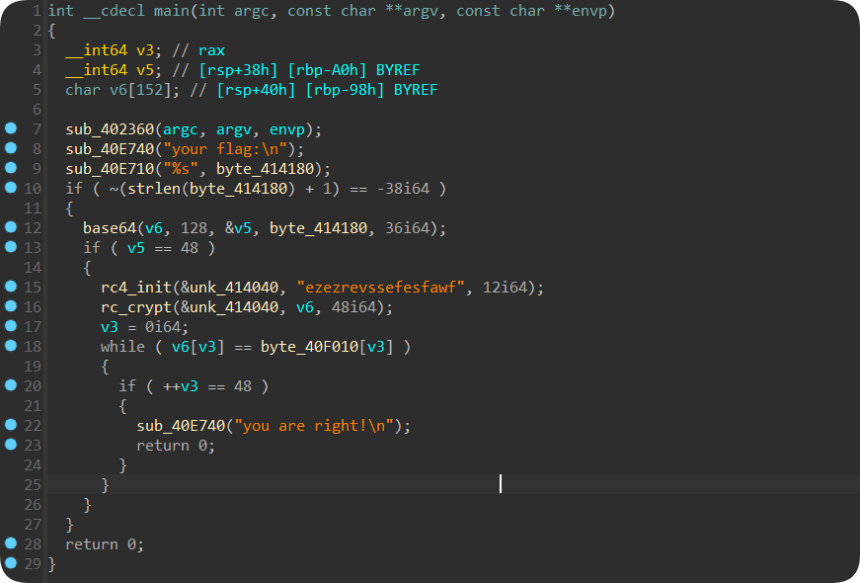Click the [rbp-98h] stack comment
The width and height of the screenshot is (860, 583).
[x=345, y=90]
